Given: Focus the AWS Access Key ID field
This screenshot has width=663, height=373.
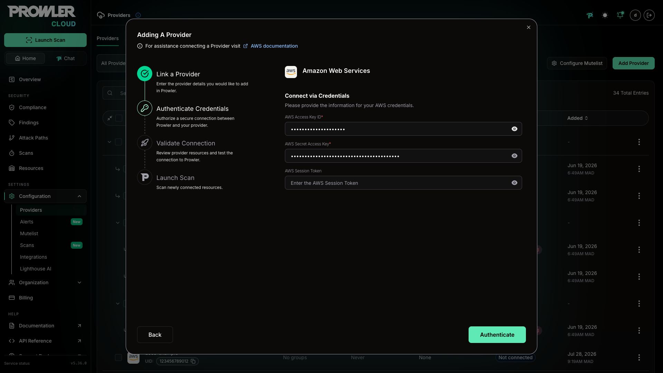Looking at the screenshot, I should (403, 129).
